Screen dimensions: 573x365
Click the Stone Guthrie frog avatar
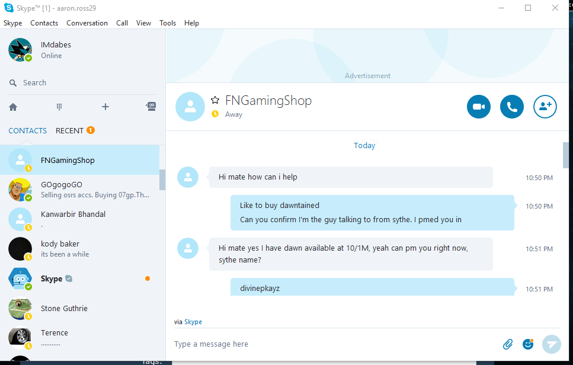click(20, 308)
